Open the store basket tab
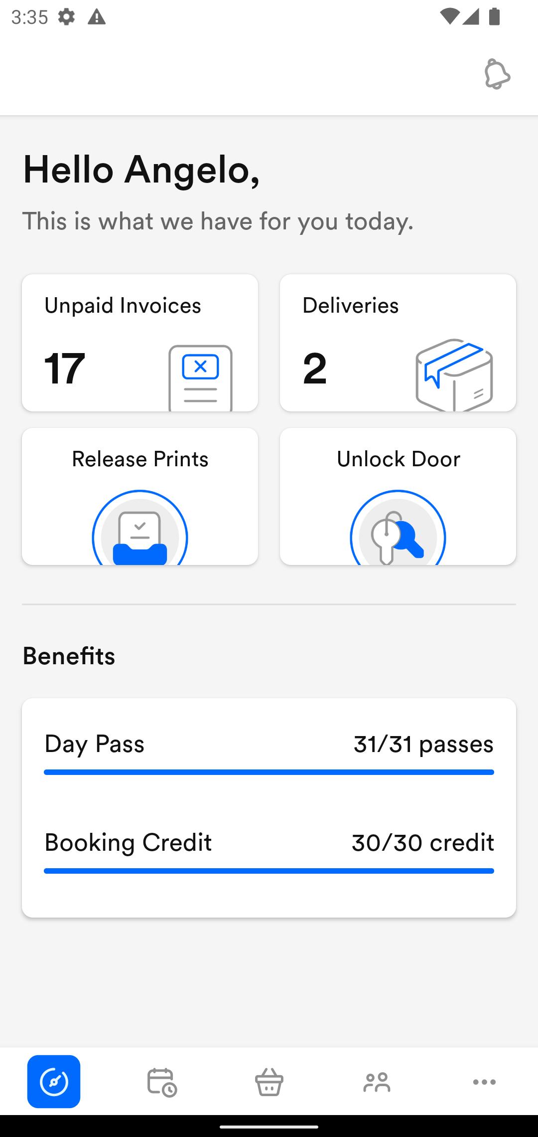Screen dimensions: 538x1137 (x=269, y=1082)
